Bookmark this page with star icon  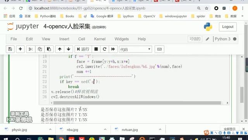tap(207, 8)
